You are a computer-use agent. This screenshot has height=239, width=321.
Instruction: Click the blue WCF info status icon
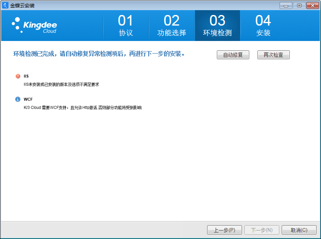click(18, 99)
